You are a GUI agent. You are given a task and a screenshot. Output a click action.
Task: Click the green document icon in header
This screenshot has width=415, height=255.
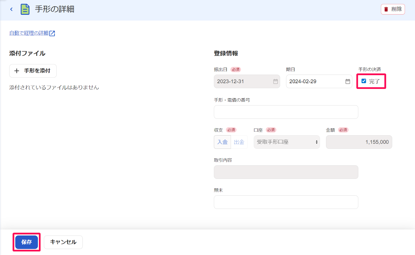[25, 9]
